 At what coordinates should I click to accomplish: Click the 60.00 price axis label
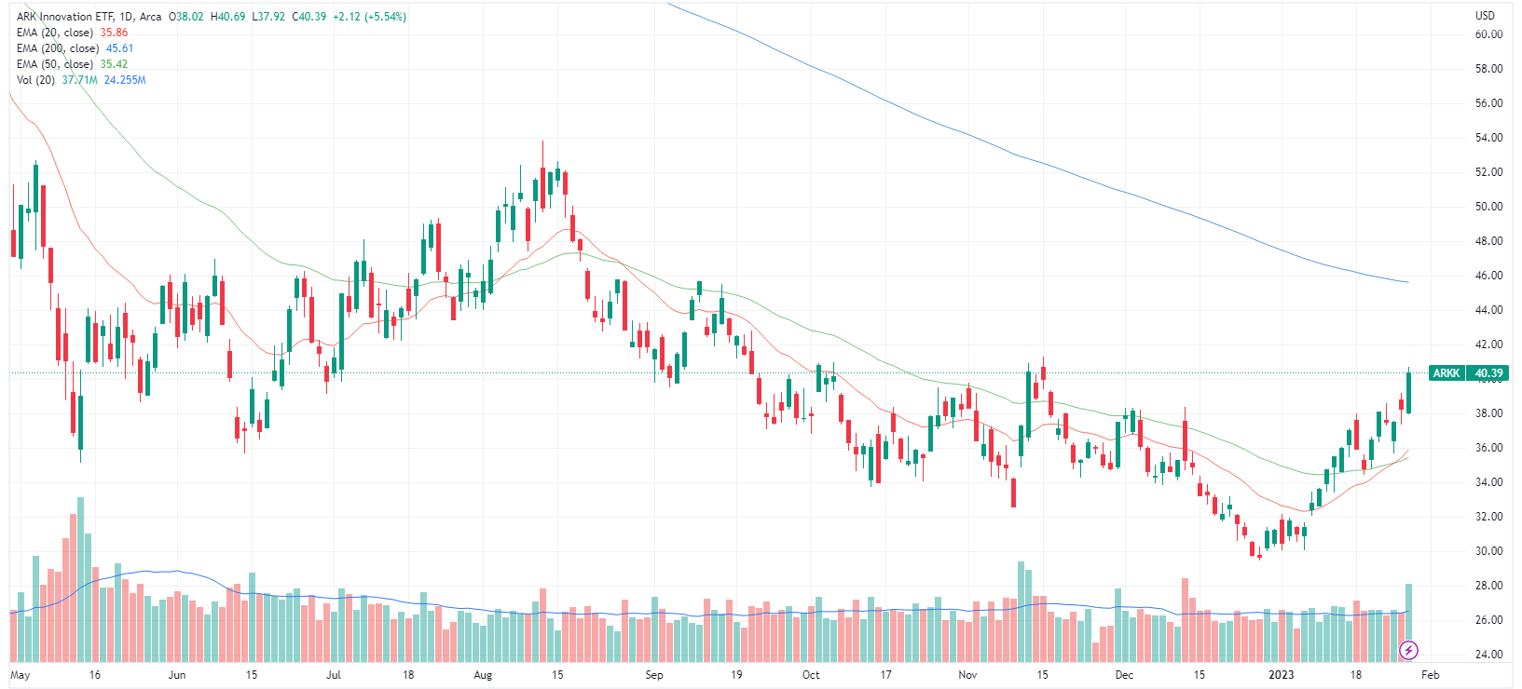pyautogui.click(x=1488, y=34)
